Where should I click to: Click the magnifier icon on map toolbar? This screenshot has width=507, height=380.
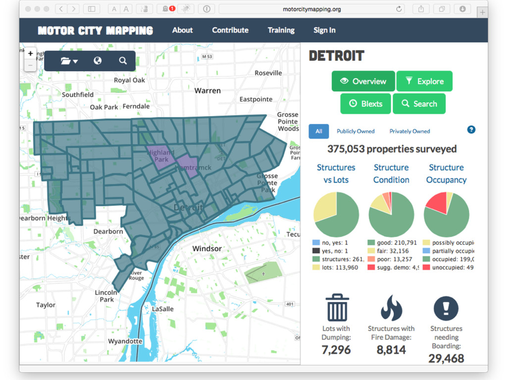click(123, 60)
